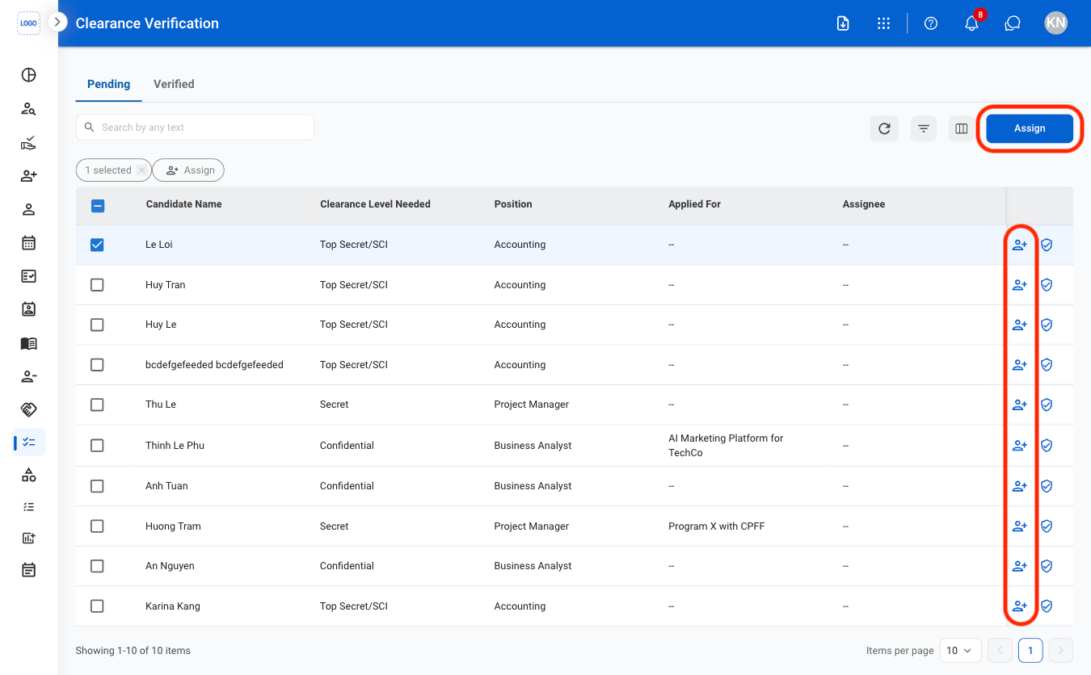
Task: Open the KN user avatar
Action: [1055, 23]
